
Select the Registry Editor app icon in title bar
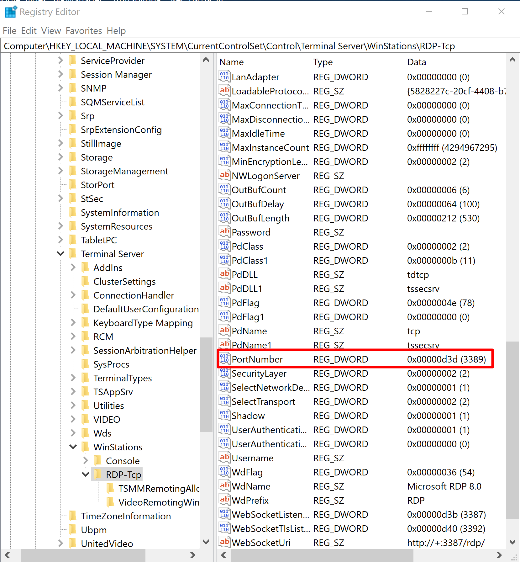(11, 12)
